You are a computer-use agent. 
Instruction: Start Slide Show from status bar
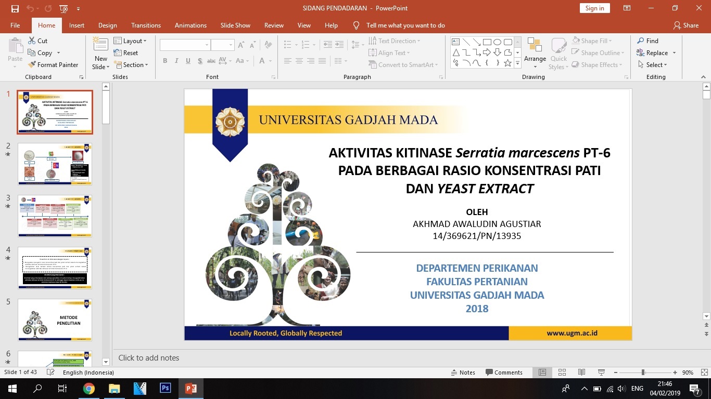(x=601, y=373)
